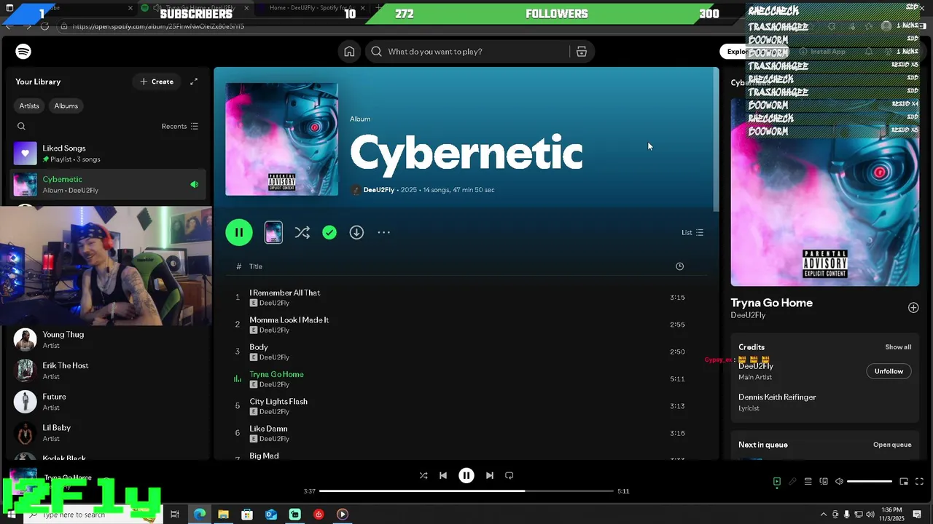The image size is (933, 524).
Task: Open the Windows notification center icon
Action: click(917, 515)
